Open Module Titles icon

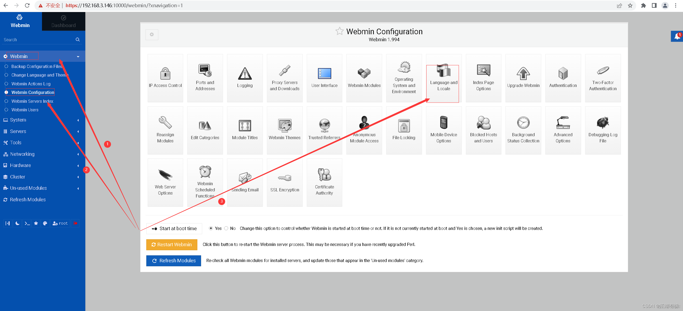click(x=245, y=130)
